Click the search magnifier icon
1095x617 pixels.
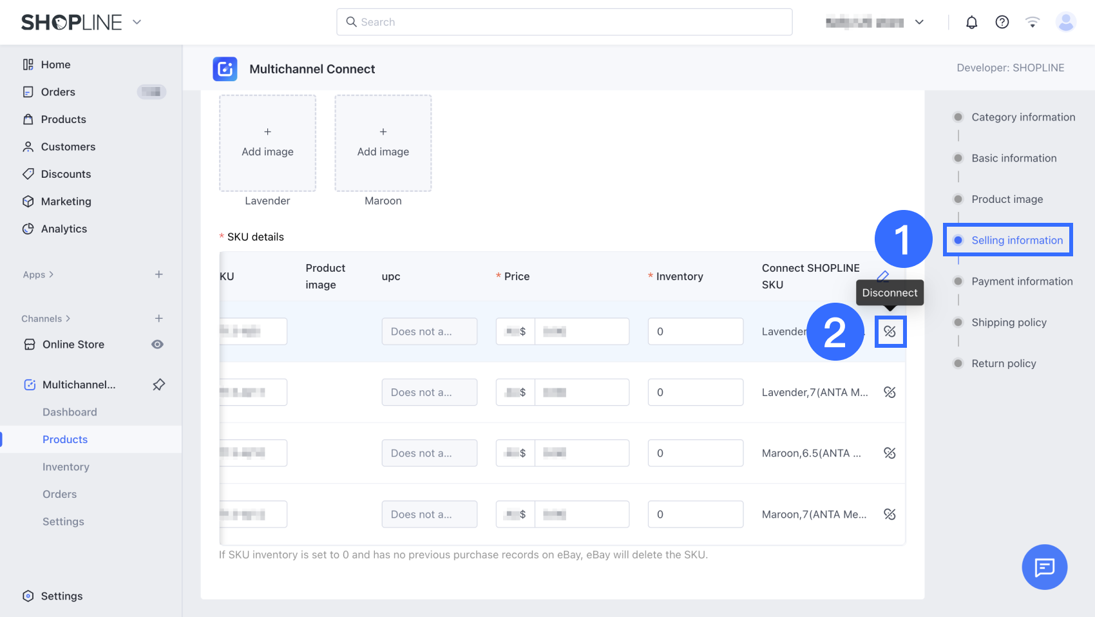pyautogui.click(x=351, y=22)
